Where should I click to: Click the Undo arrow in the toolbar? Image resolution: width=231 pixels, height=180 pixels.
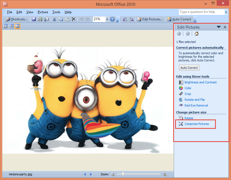pos(81,19)
